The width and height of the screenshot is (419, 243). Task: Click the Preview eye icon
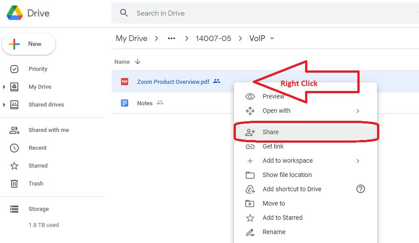(250, 97)
